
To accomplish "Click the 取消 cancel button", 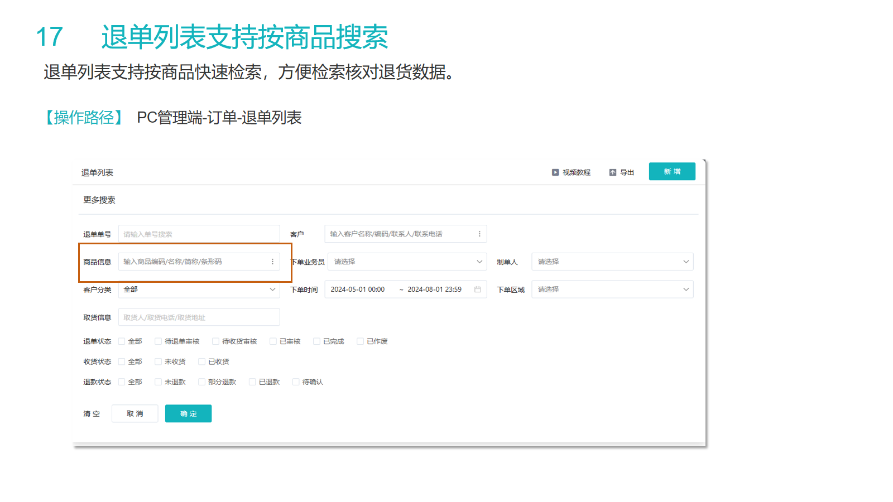I will pos(135,414).
